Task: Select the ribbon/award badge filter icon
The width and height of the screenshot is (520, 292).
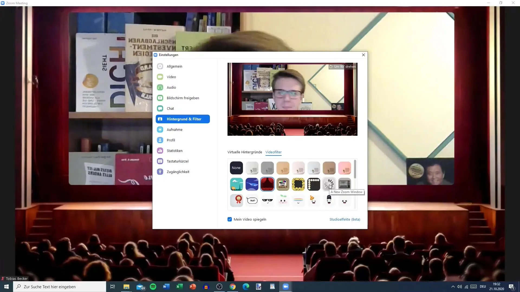Action: tap(236, 200)
